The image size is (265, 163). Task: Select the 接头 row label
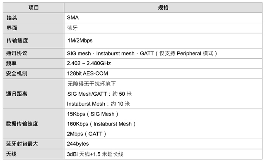[x=12, y=18]
